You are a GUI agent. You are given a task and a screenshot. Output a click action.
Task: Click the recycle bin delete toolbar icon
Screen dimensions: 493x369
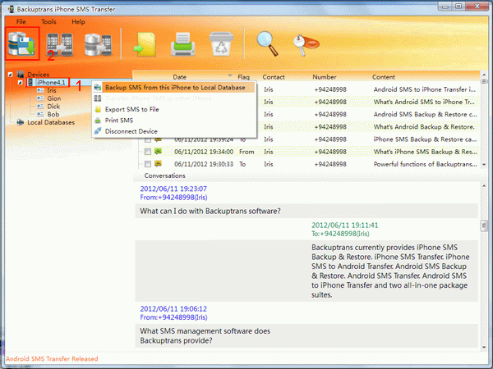(221, 44)
